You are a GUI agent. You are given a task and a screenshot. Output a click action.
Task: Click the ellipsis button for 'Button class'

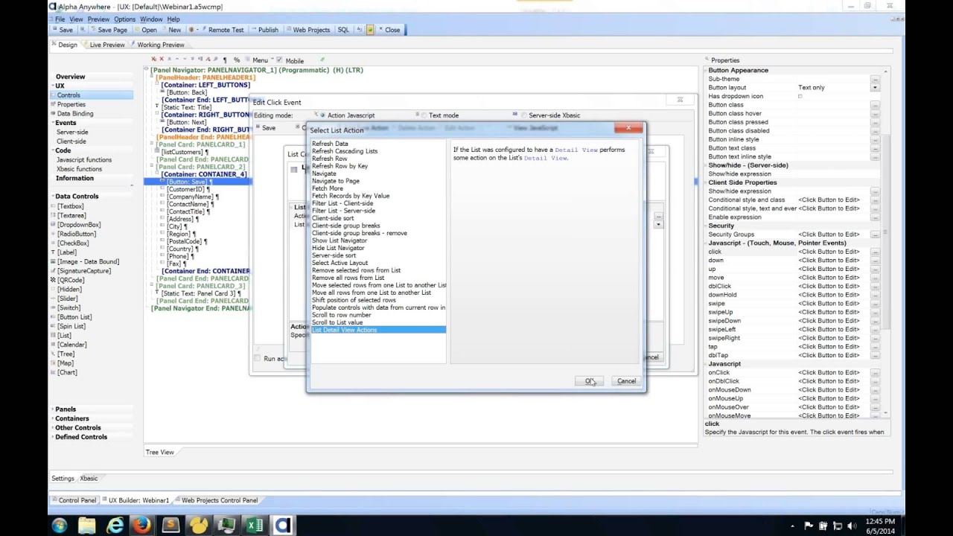(875, 105)
